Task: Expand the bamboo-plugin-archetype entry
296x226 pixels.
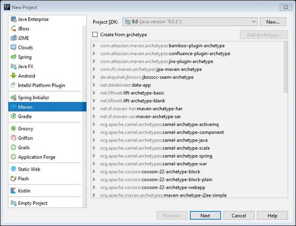Action: pos(94,46)
